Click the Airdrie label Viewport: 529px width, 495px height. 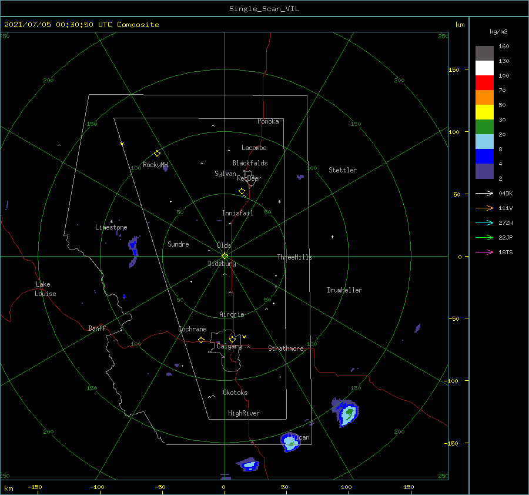[232, 314]
